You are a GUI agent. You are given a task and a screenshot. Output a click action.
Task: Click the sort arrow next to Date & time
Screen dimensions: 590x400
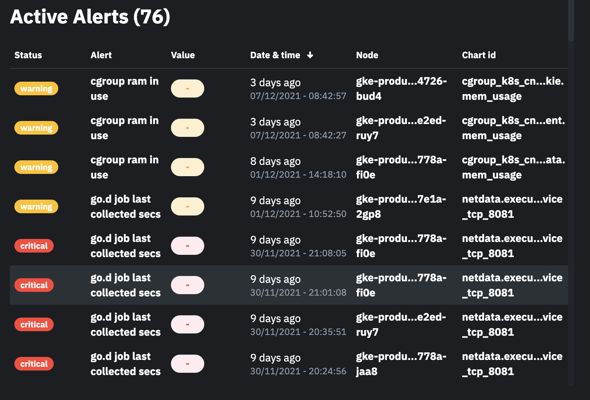pos(310,55)
